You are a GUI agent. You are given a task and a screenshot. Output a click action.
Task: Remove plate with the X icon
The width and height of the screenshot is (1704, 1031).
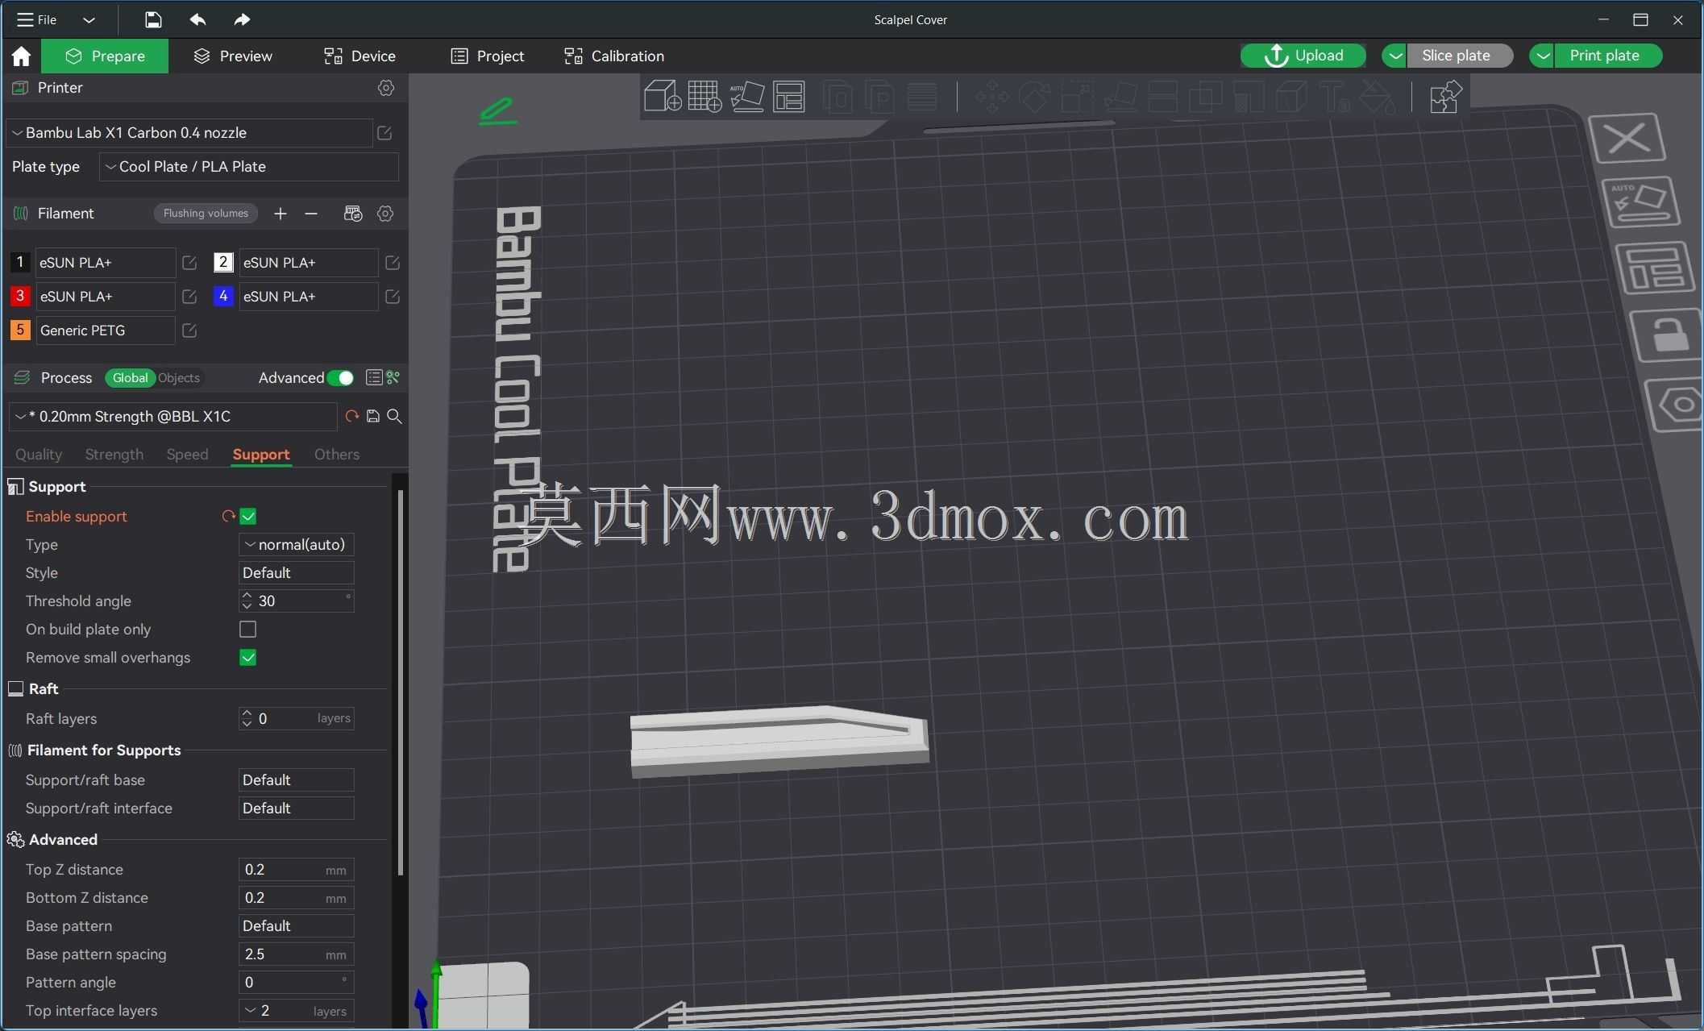pos(1628,139)
